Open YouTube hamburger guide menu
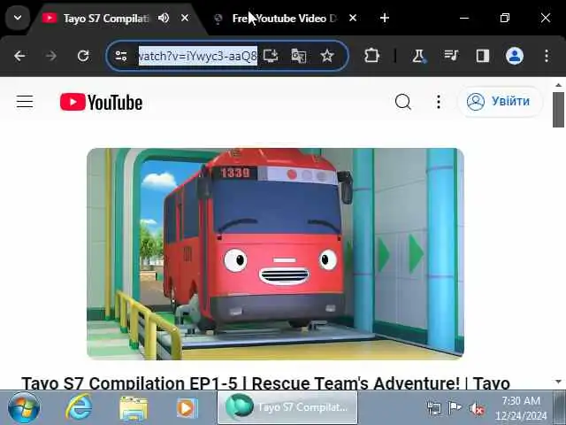This screenshot has width=566, height=425. click(x=25, y=102)
